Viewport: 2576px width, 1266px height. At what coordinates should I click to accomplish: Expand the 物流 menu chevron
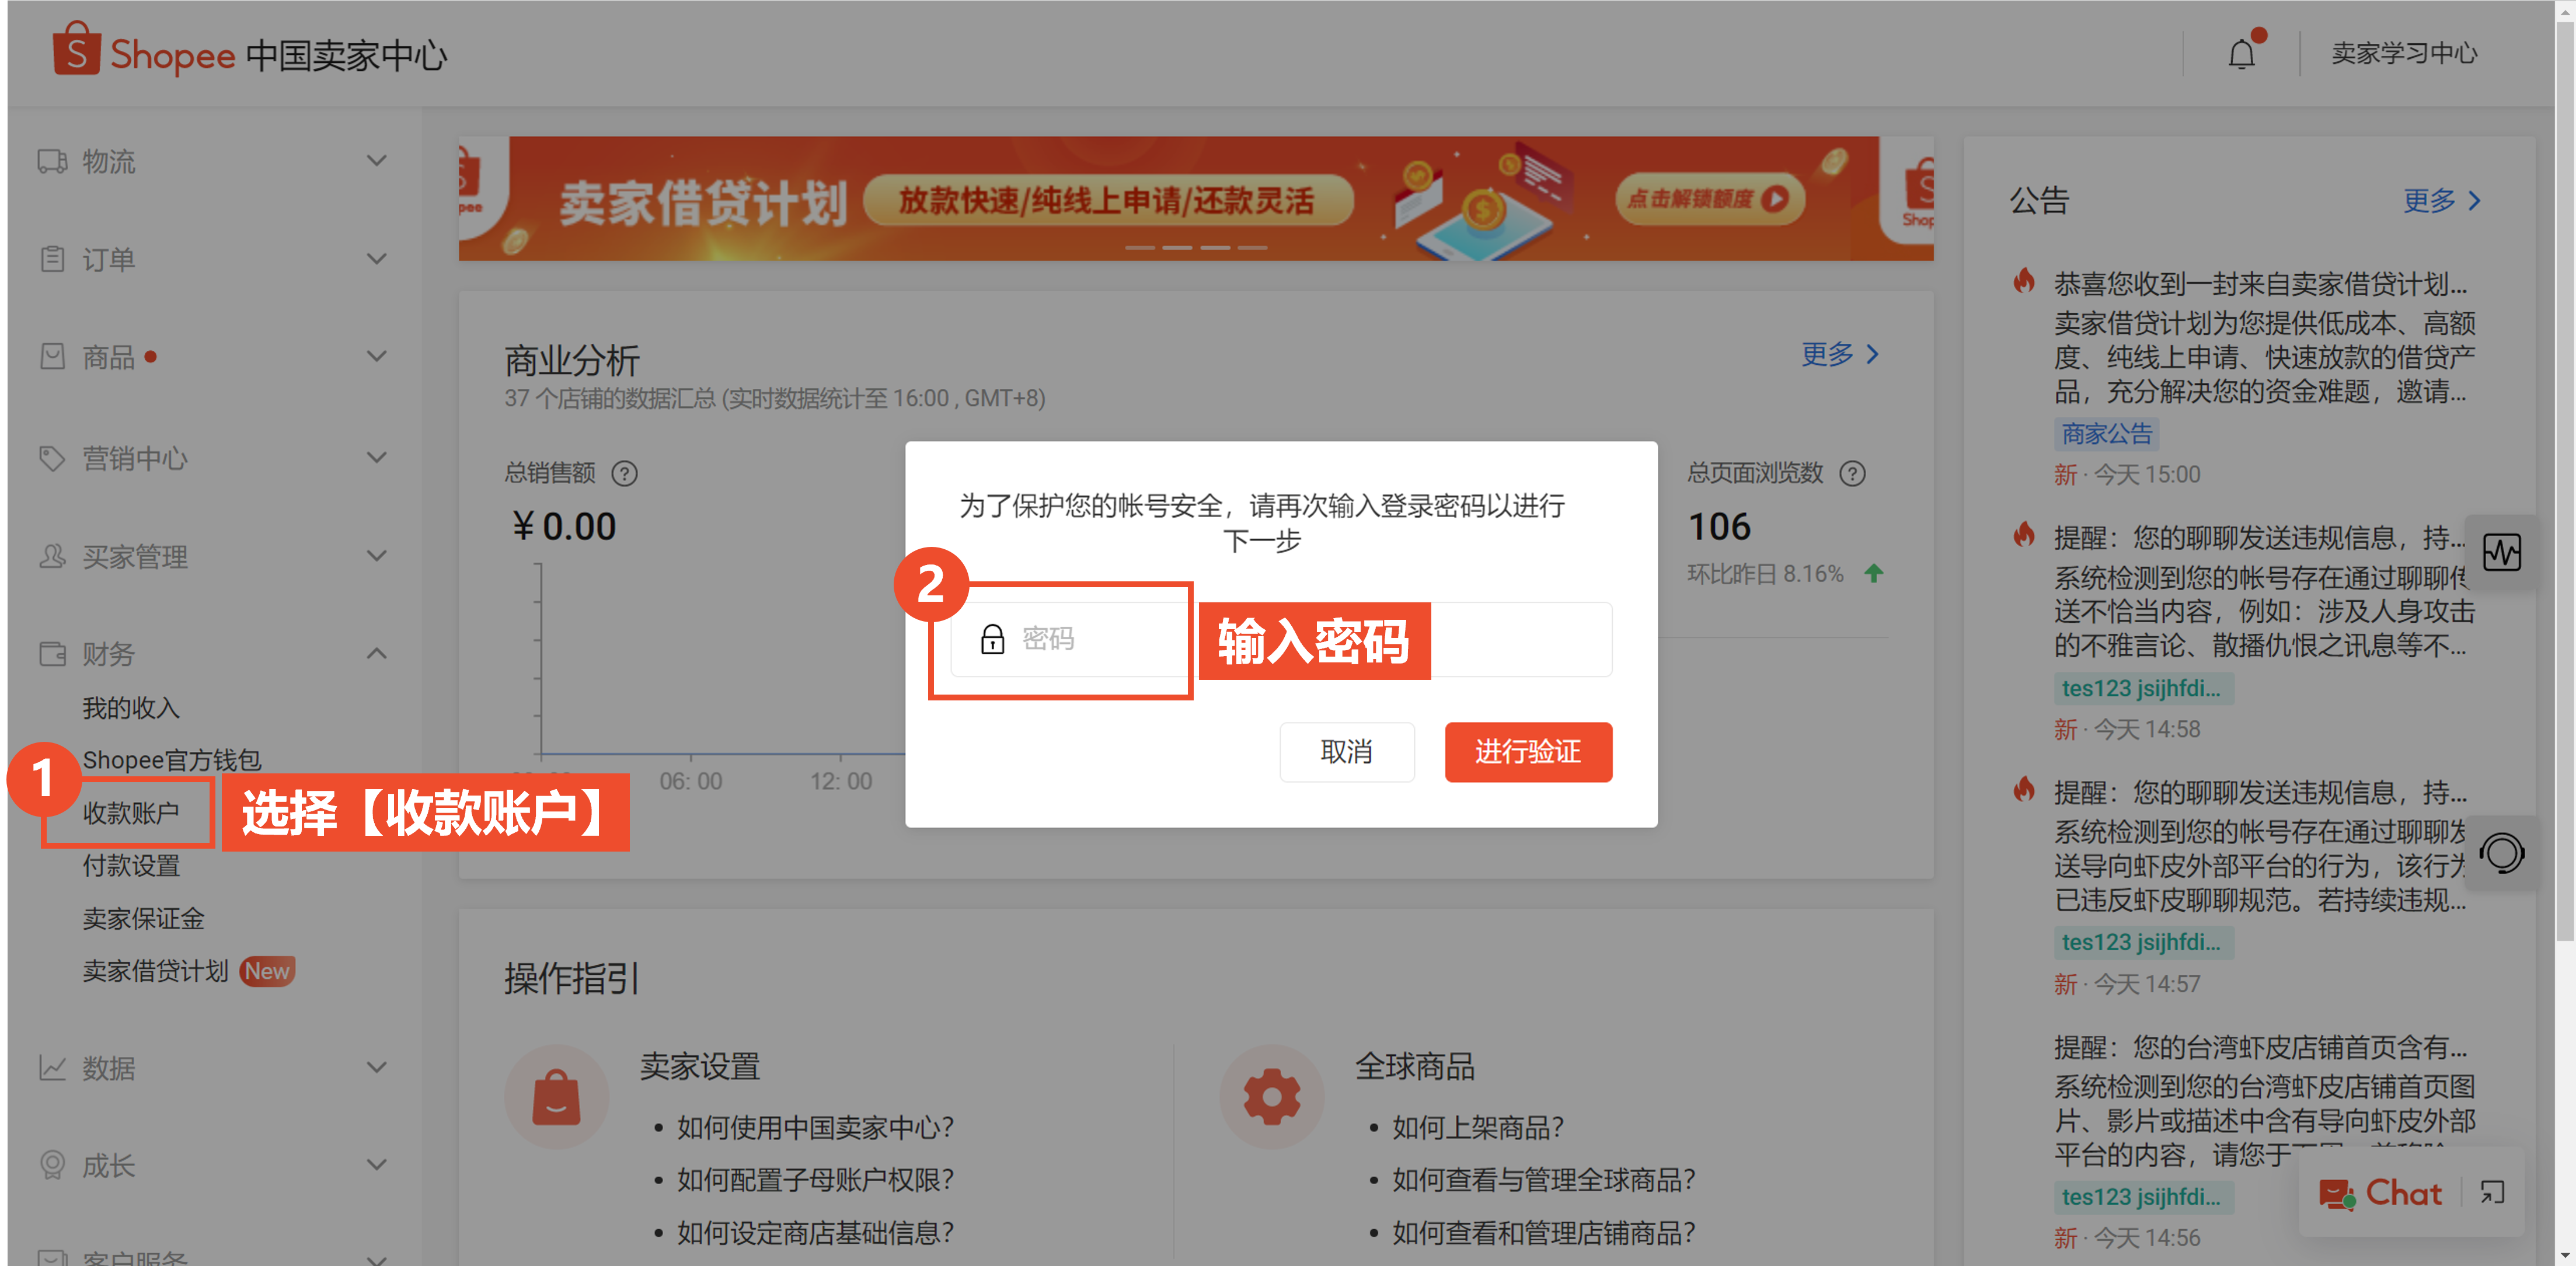(x=376, y=160)
